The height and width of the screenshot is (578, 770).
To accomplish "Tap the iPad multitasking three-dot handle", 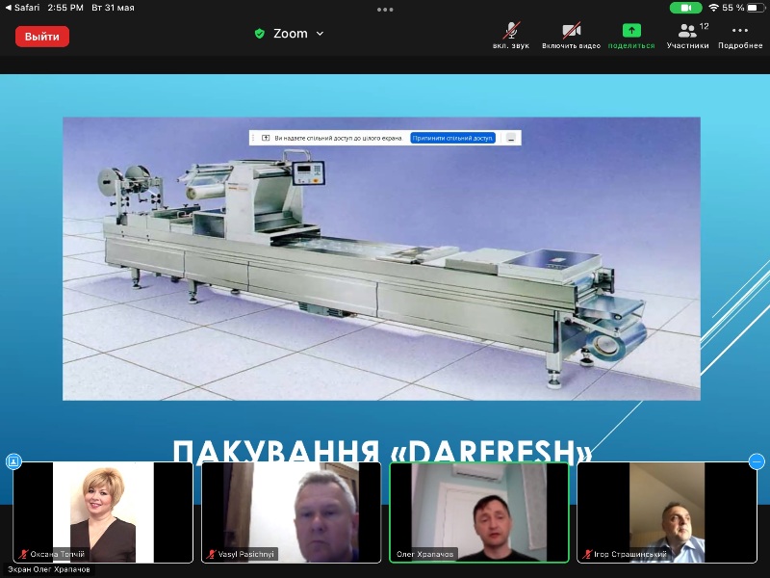I will [385, 10].
